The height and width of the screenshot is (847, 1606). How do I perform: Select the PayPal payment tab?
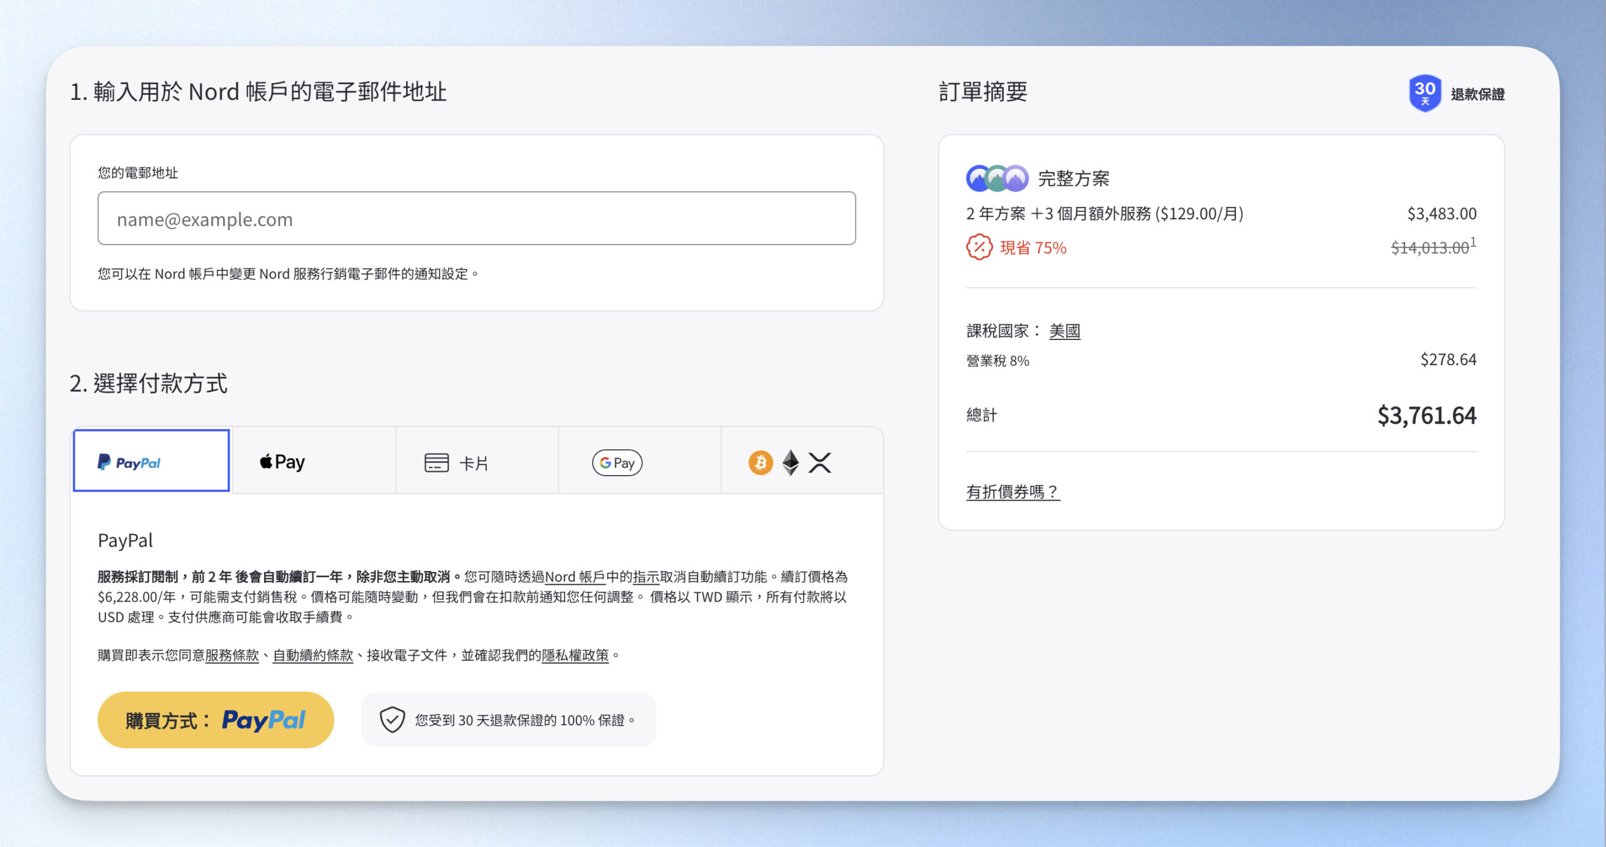(151, 461)
